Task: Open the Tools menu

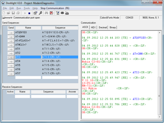Action: coord(27,8)
